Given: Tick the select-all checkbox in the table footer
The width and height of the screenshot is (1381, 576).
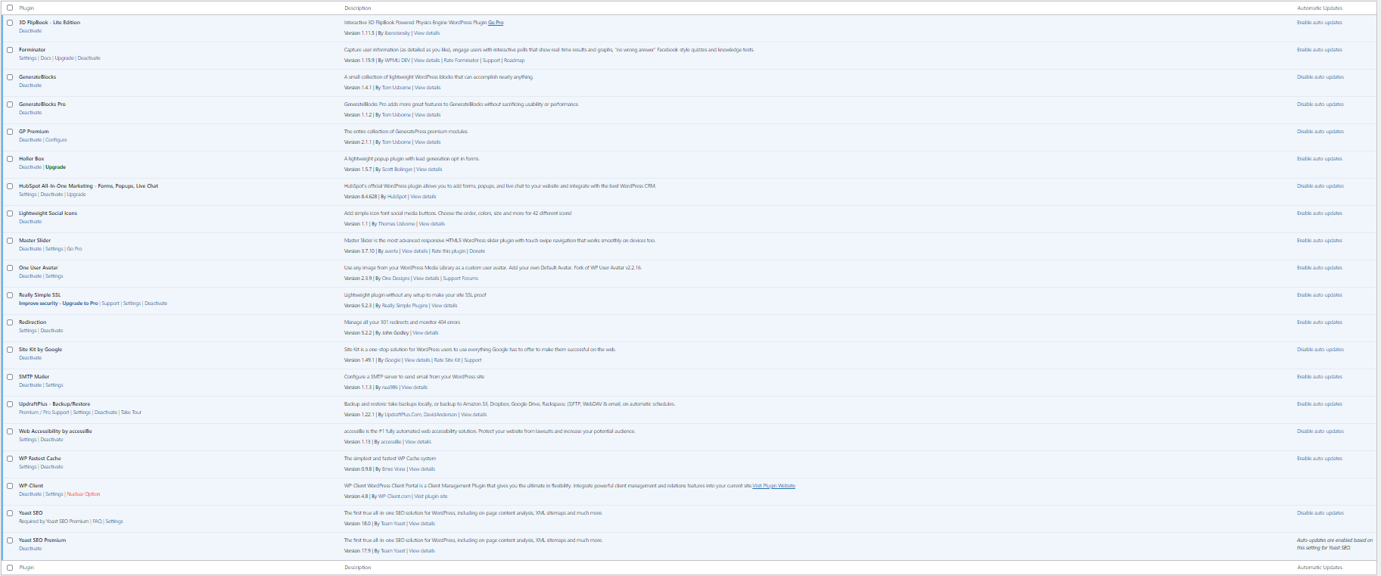Looking at the screenshot, I should 10,568.
